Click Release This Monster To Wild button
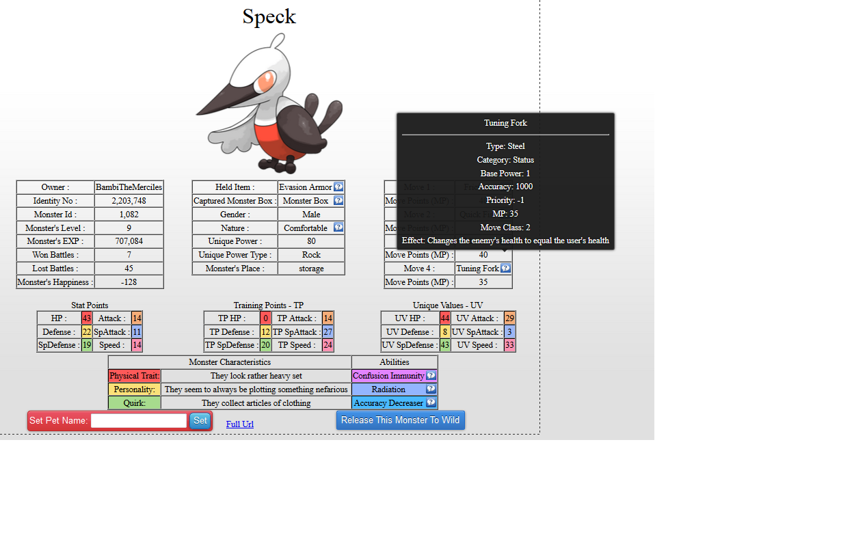854x548 pixels. click(x=400, y=420)
